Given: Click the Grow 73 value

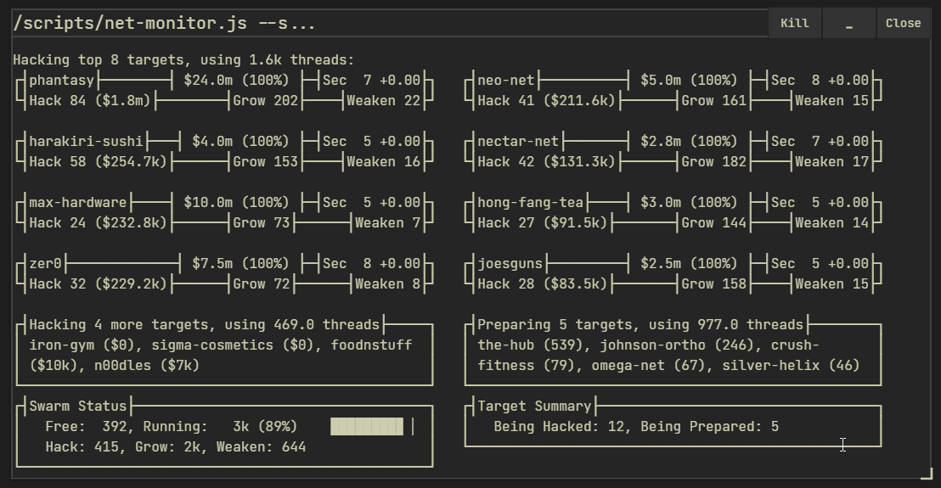Looking at the screenshot, I should pyautogui.click(x=261, y=223).
